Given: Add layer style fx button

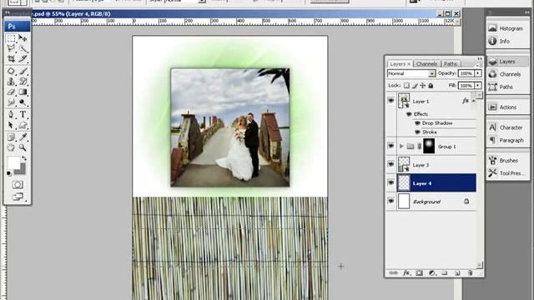Looking at the screenshot, I should 406,272.
